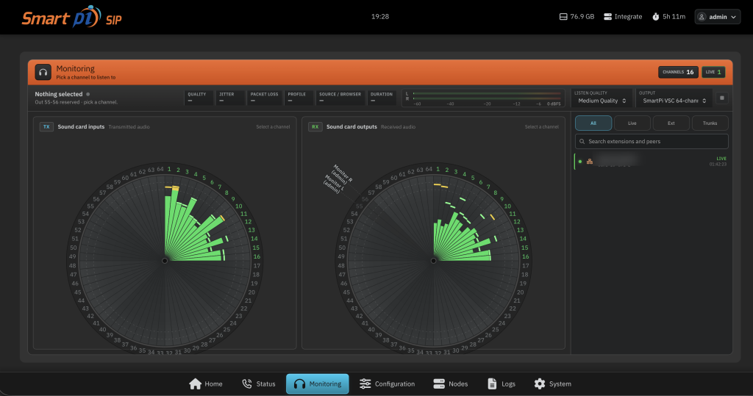Viewport: 753px width, 396px height.
Task: Click the 5h 11m uptime text
Action: coord(674,17)
